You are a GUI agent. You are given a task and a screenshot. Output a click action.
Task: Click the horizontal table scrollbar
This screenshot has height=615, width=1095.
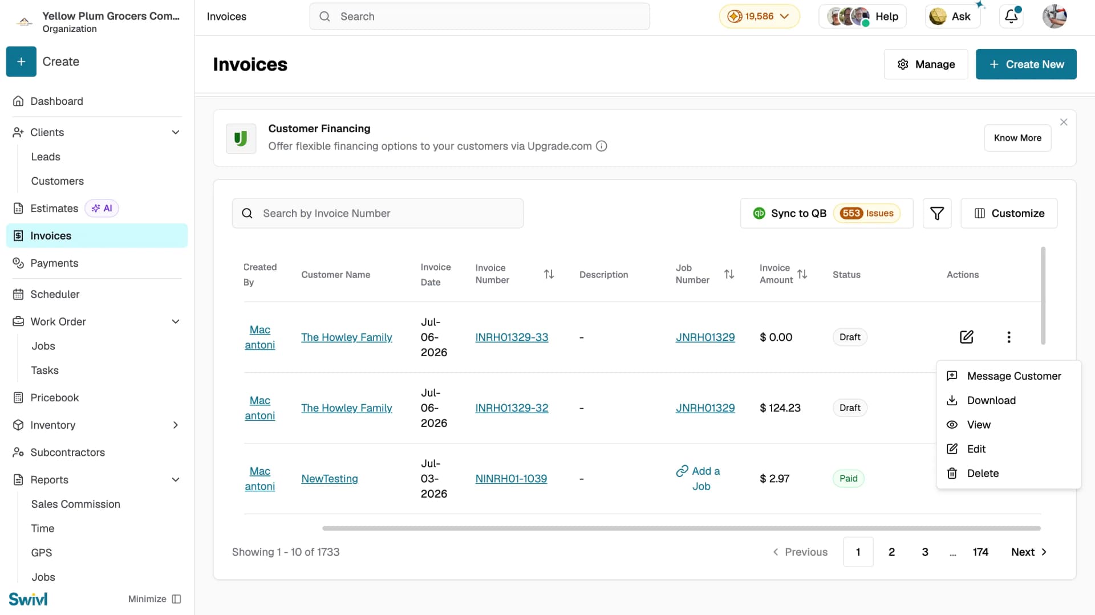click(682, 528)
